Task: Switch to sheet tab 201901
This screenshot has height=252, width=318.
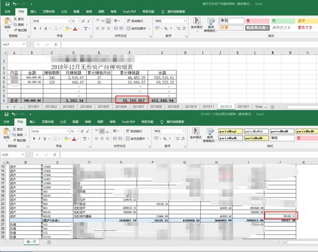Action: [243, 107]
